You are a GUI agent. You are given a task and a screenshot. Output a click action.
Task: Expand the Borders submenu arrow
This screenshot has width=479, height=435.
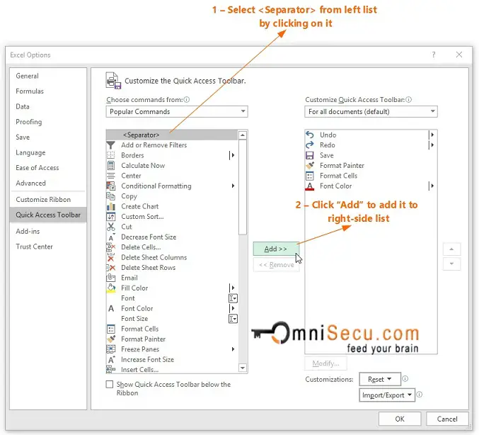click(x=233, y=155)
